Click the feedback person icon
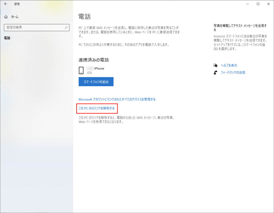 coord(215,73)
